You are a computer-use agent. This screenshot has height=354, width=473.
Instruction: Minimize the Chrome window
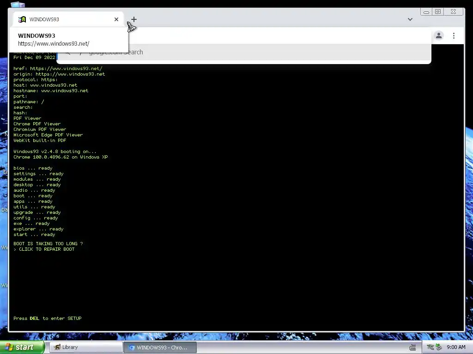(426, 12)
